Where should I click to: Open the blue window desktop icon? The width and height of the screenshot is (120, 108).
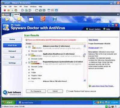coord(31,19)
